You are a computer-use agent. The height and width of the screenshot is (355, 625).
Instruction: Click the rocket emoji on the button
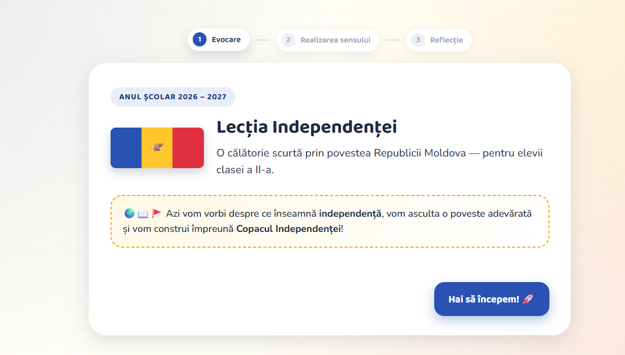pos(528,299)
